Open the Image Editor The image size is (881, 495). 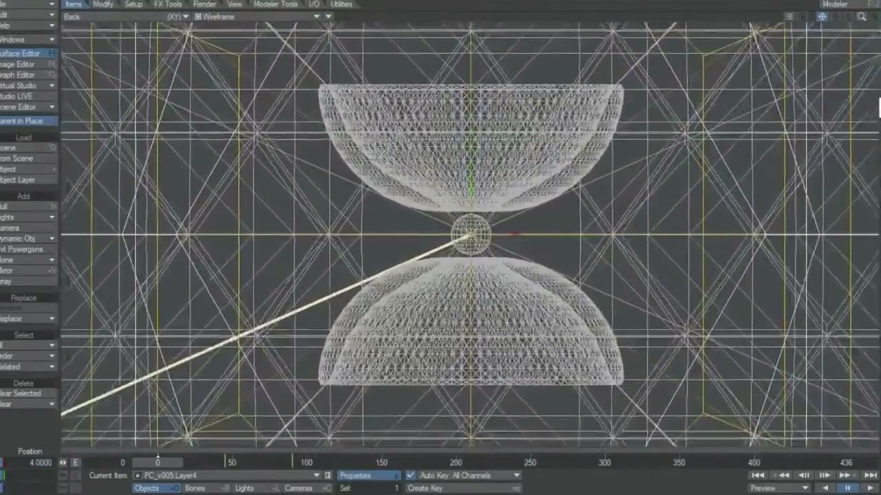[28, 65]
